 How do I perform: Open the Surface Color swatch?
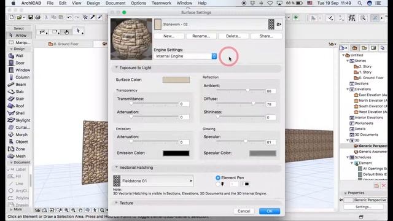click(176, 80)
